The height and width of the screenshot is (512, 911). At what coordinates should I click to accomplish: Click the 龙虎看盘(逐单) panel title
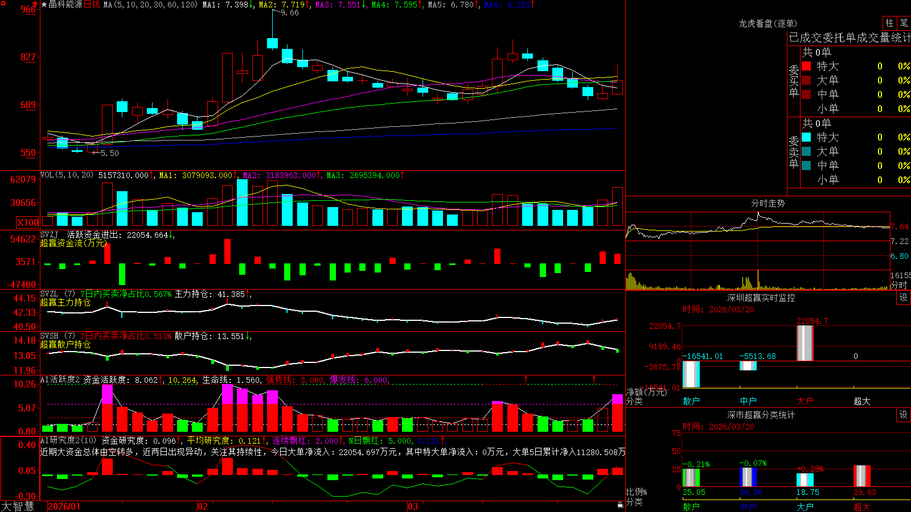coord(768,23)
